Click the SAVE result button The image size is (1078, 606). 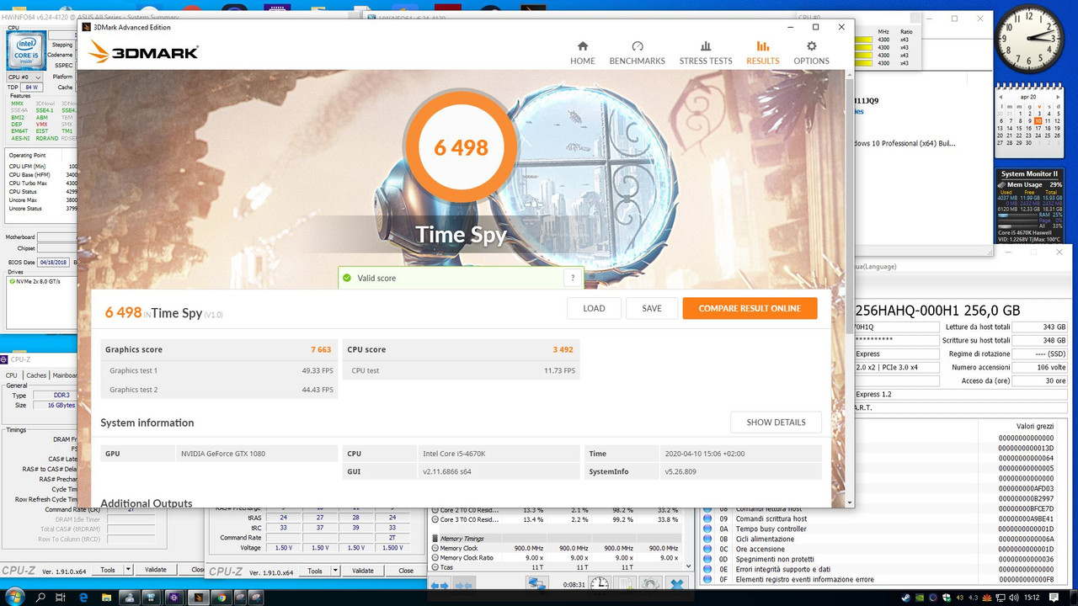tap(652, 308)
